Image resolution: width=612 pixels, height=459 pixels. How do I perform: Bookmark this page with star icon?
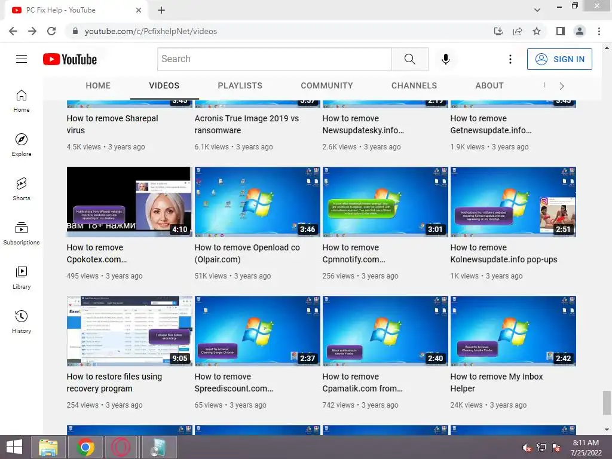537,31
